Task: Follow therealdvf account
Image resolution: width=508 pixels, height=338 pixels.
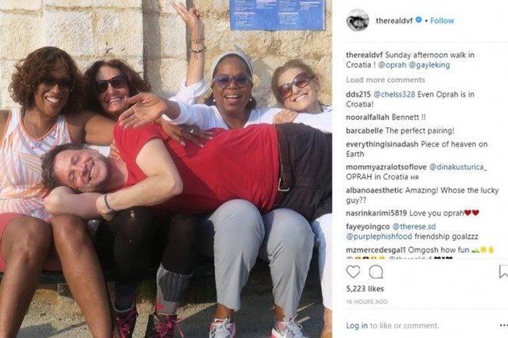Action: click(x=442, y=21)
